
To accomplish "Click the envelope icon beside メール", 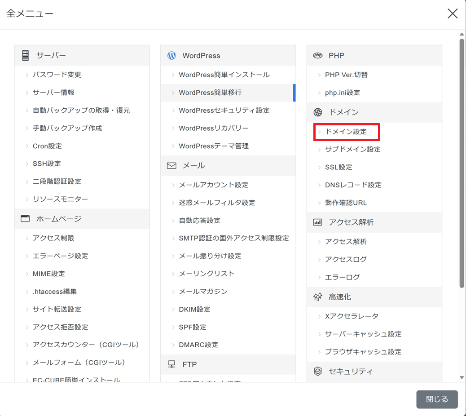I will point(171,166).
